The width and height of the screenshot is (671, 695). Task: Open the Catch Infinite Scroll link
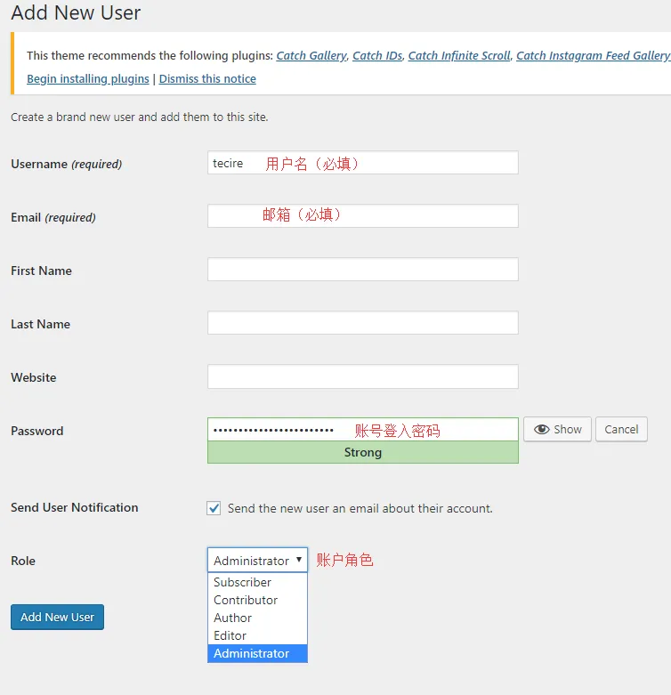tap(459, 55)
